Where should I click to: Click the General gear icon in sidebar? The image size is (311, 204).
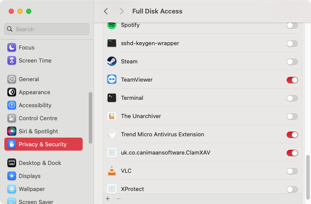click(x=12, y=79)
